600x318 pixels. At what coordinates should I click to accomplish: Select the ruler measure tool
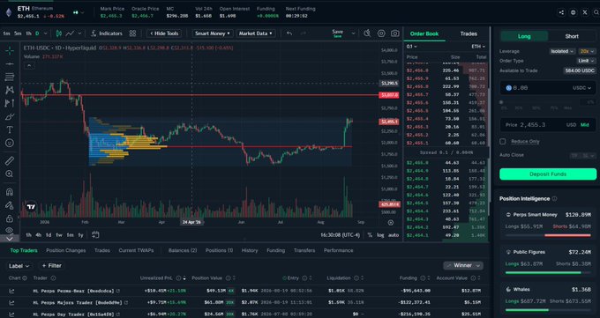click(10, 160)
